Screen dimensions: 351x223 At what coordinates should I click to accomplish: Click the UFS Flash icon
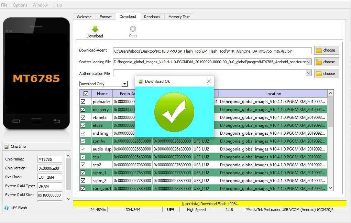(7, 208)
